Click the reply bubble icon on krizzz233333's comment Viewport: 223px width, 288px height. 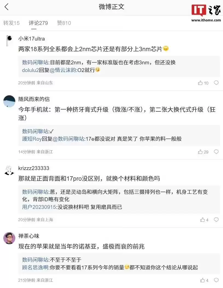tap(216, 220)
